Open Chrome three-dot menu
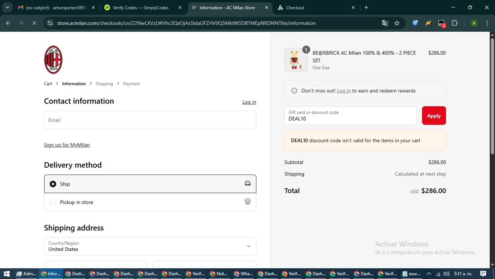 (487, 23)
